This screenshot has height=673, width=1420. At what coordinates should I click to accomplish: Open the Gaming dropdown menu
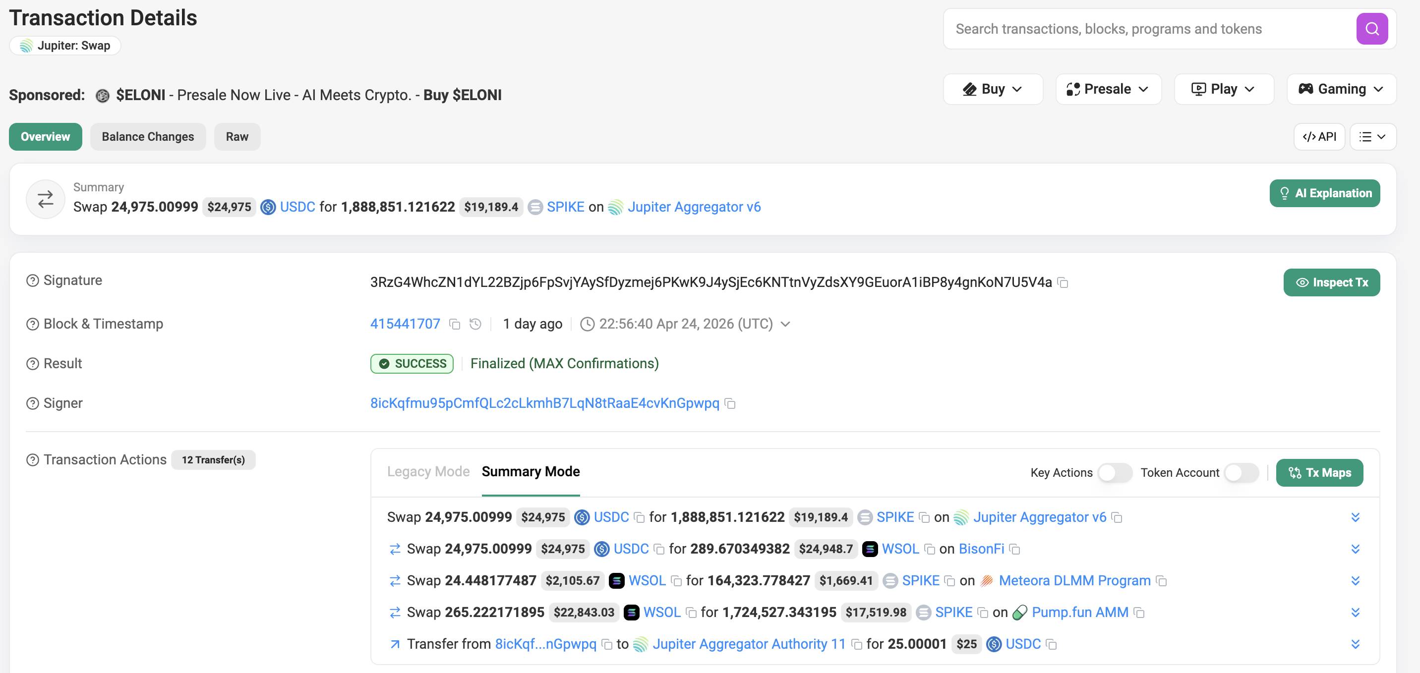tap(1341, 89)
